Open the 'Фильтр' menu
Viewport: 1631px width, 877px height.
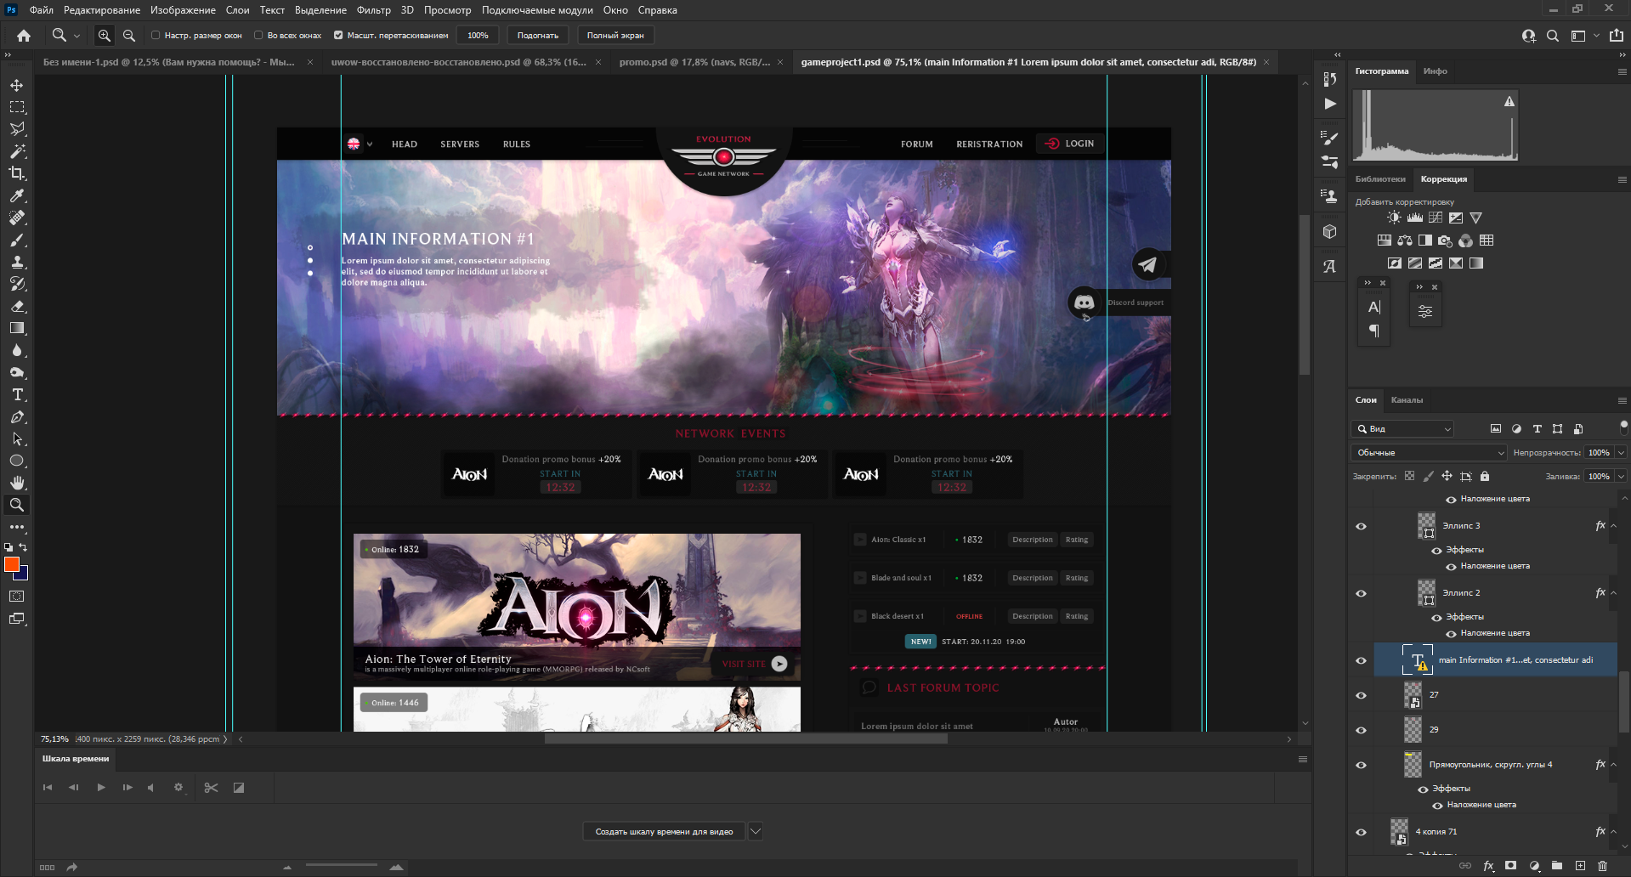(374, 10)
